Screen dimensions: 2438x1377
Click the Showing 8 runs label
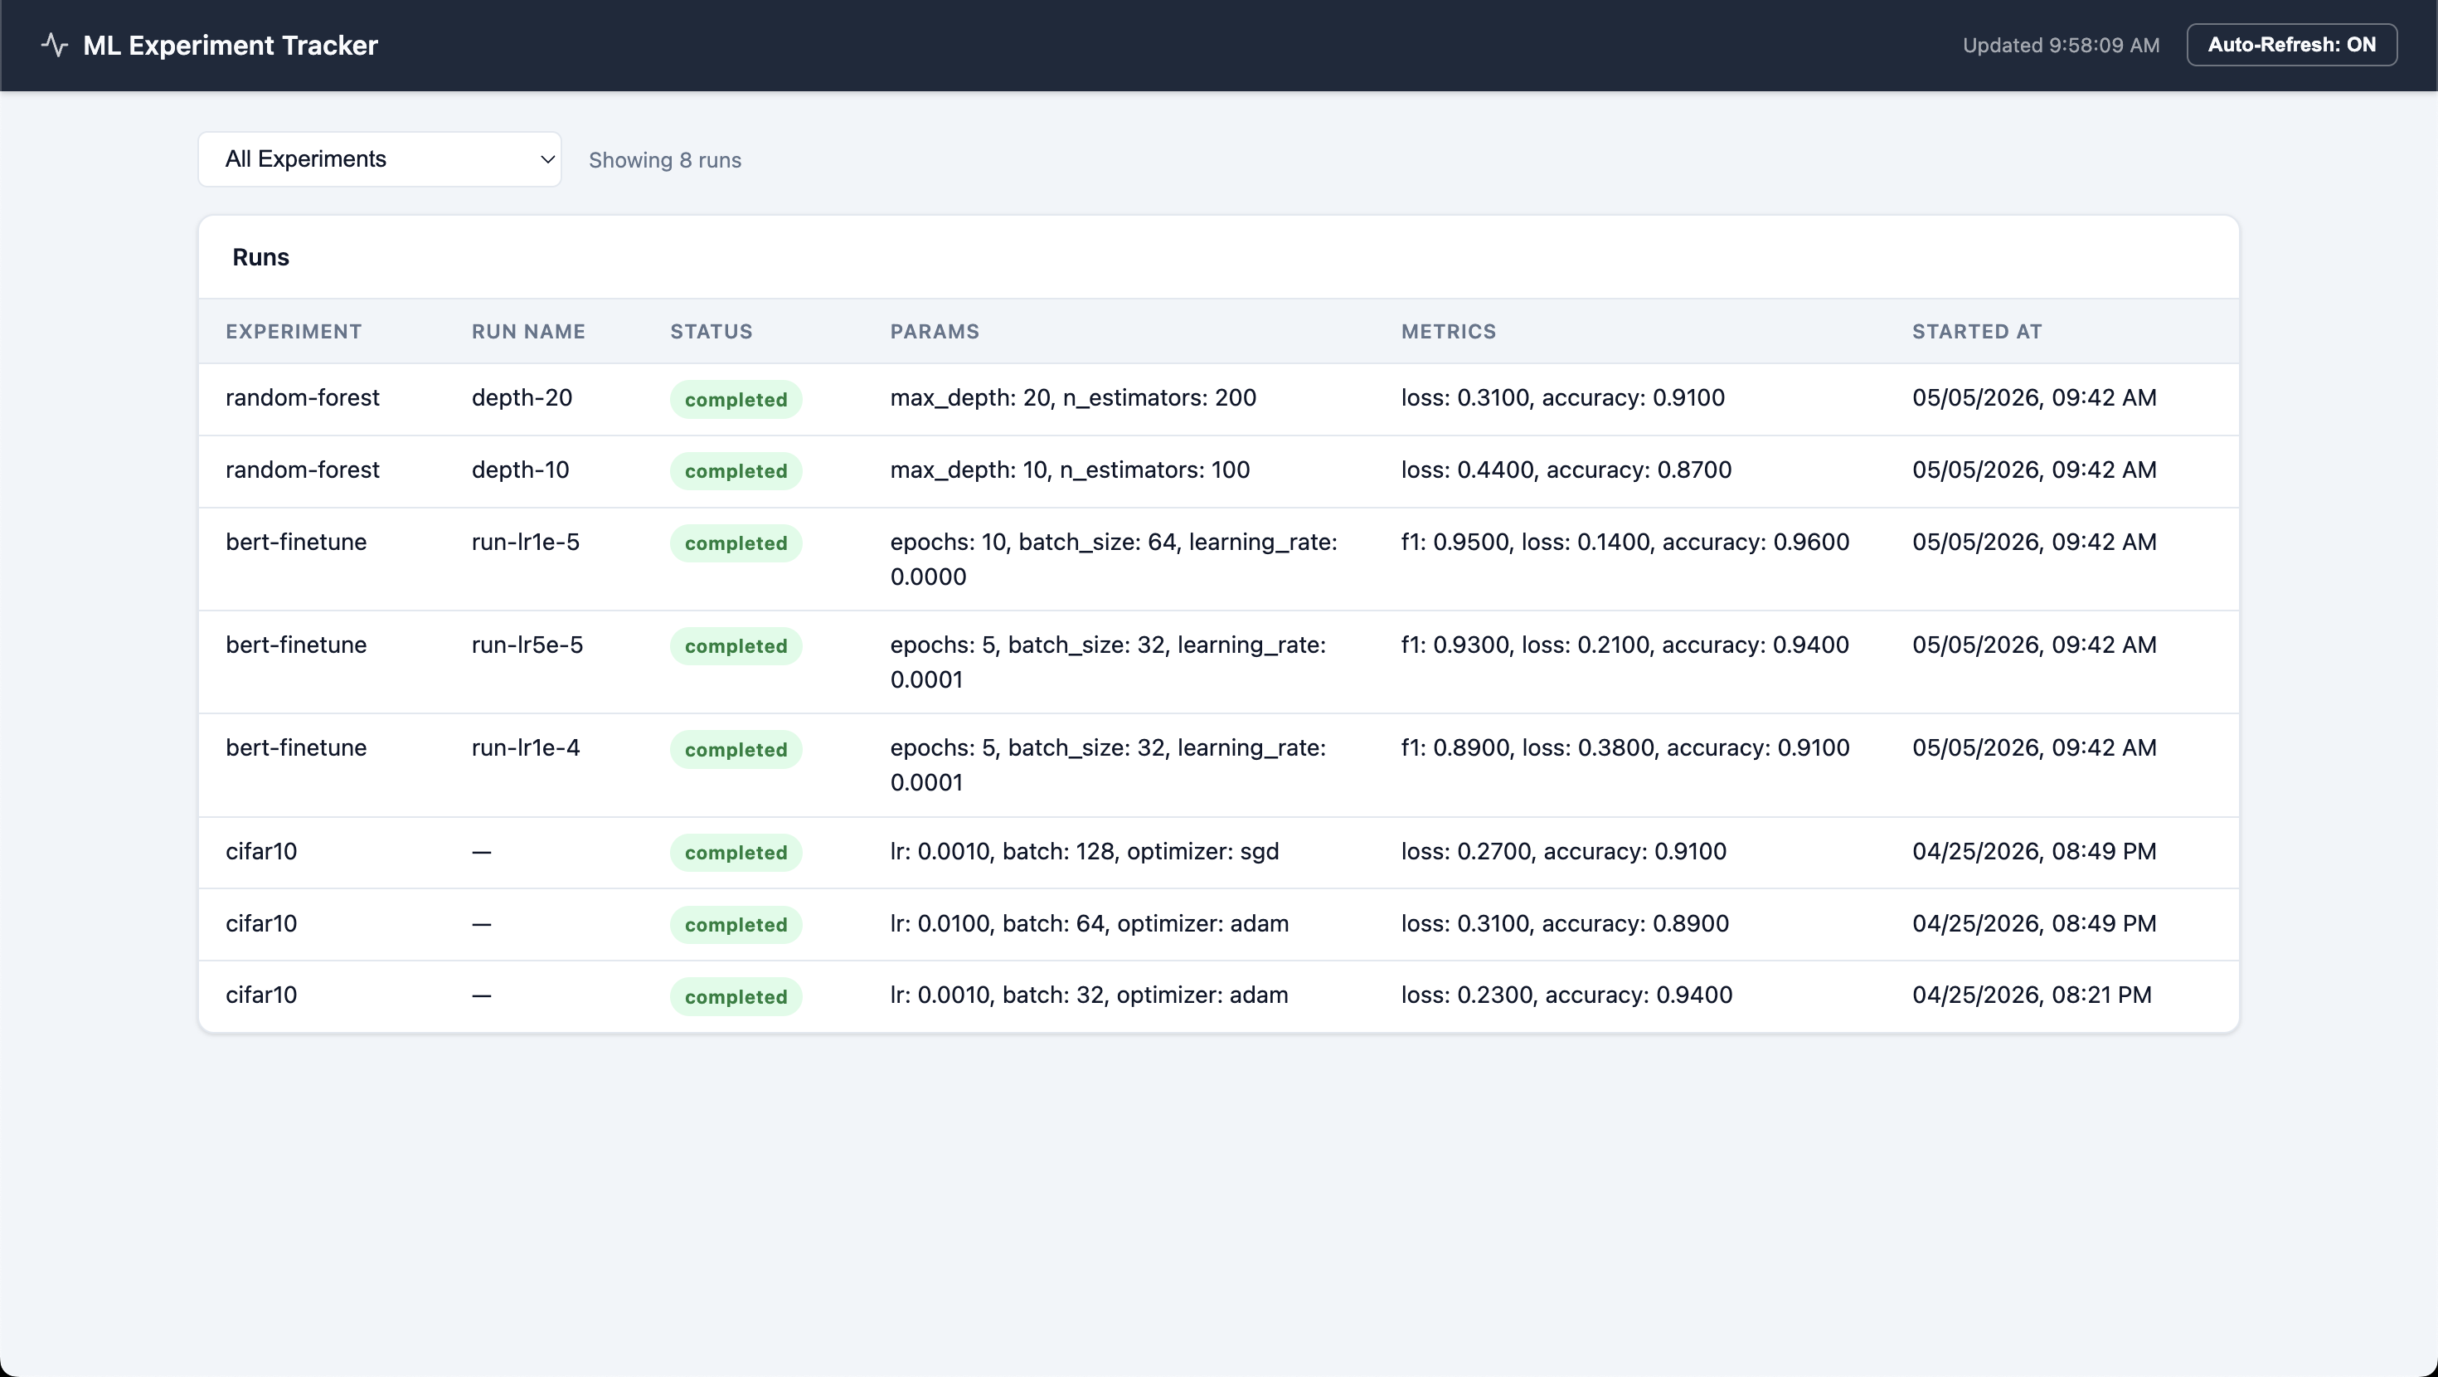point(664,160)
